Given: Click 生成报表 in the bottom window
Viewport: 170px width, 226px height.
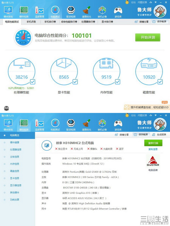Looking at the screenshot, I should coord(159,135).
